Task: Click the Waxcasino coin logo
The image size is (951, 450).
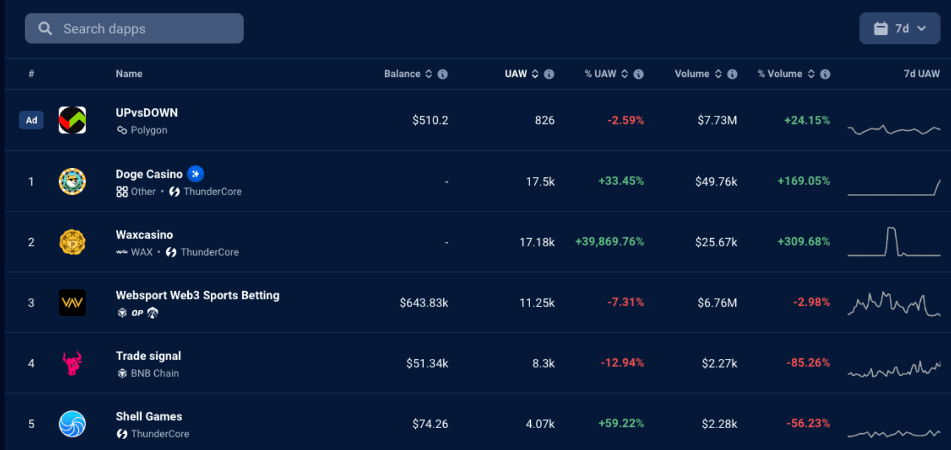Action: [72, 242]
